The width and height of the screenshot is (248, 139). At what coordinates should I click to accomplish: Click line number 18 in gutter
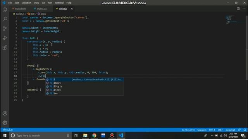[15, 76]
